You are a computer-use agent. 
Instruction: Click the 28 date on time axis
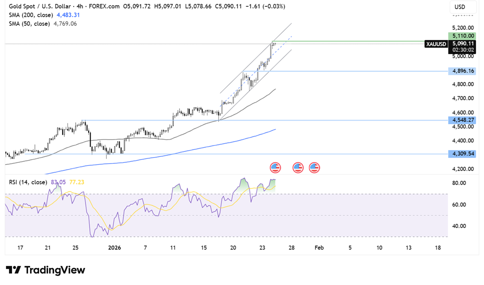coord(292,247)
